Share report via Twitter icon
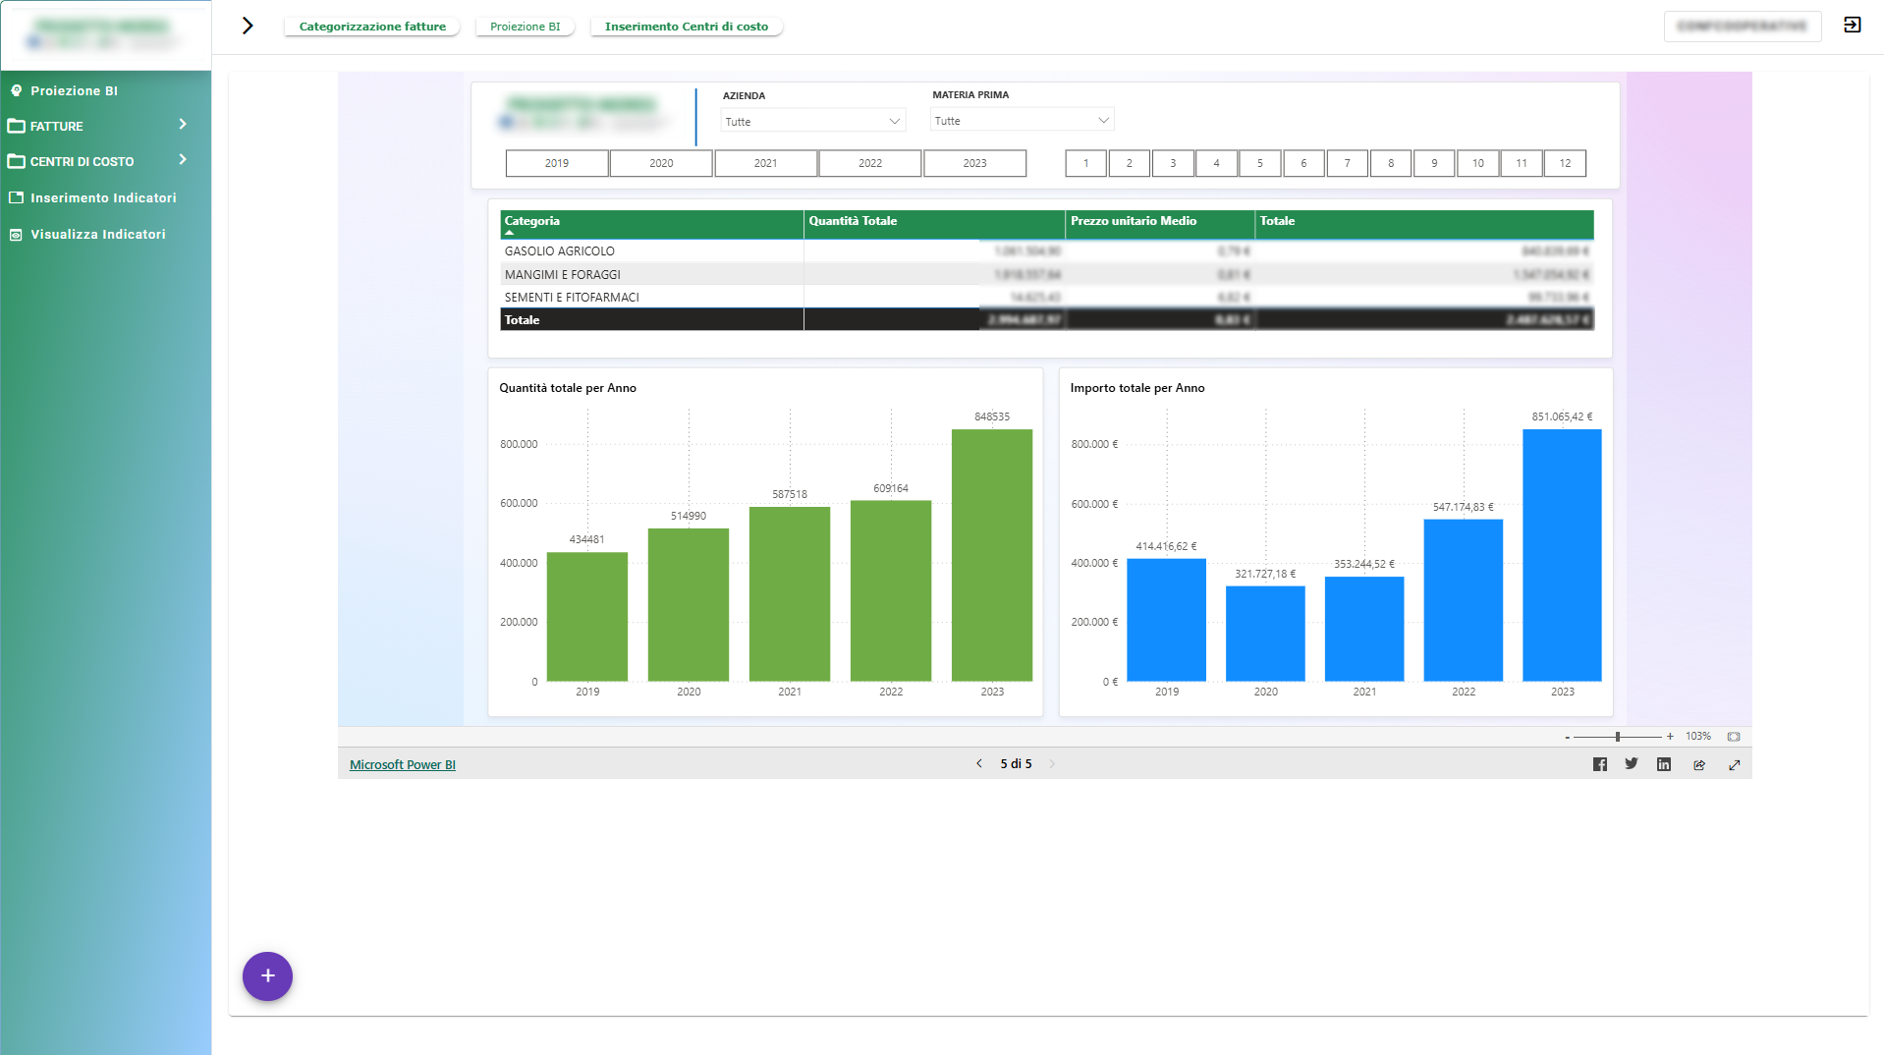Viewport: 1884px width, 1055px height. click(1631, 764)
